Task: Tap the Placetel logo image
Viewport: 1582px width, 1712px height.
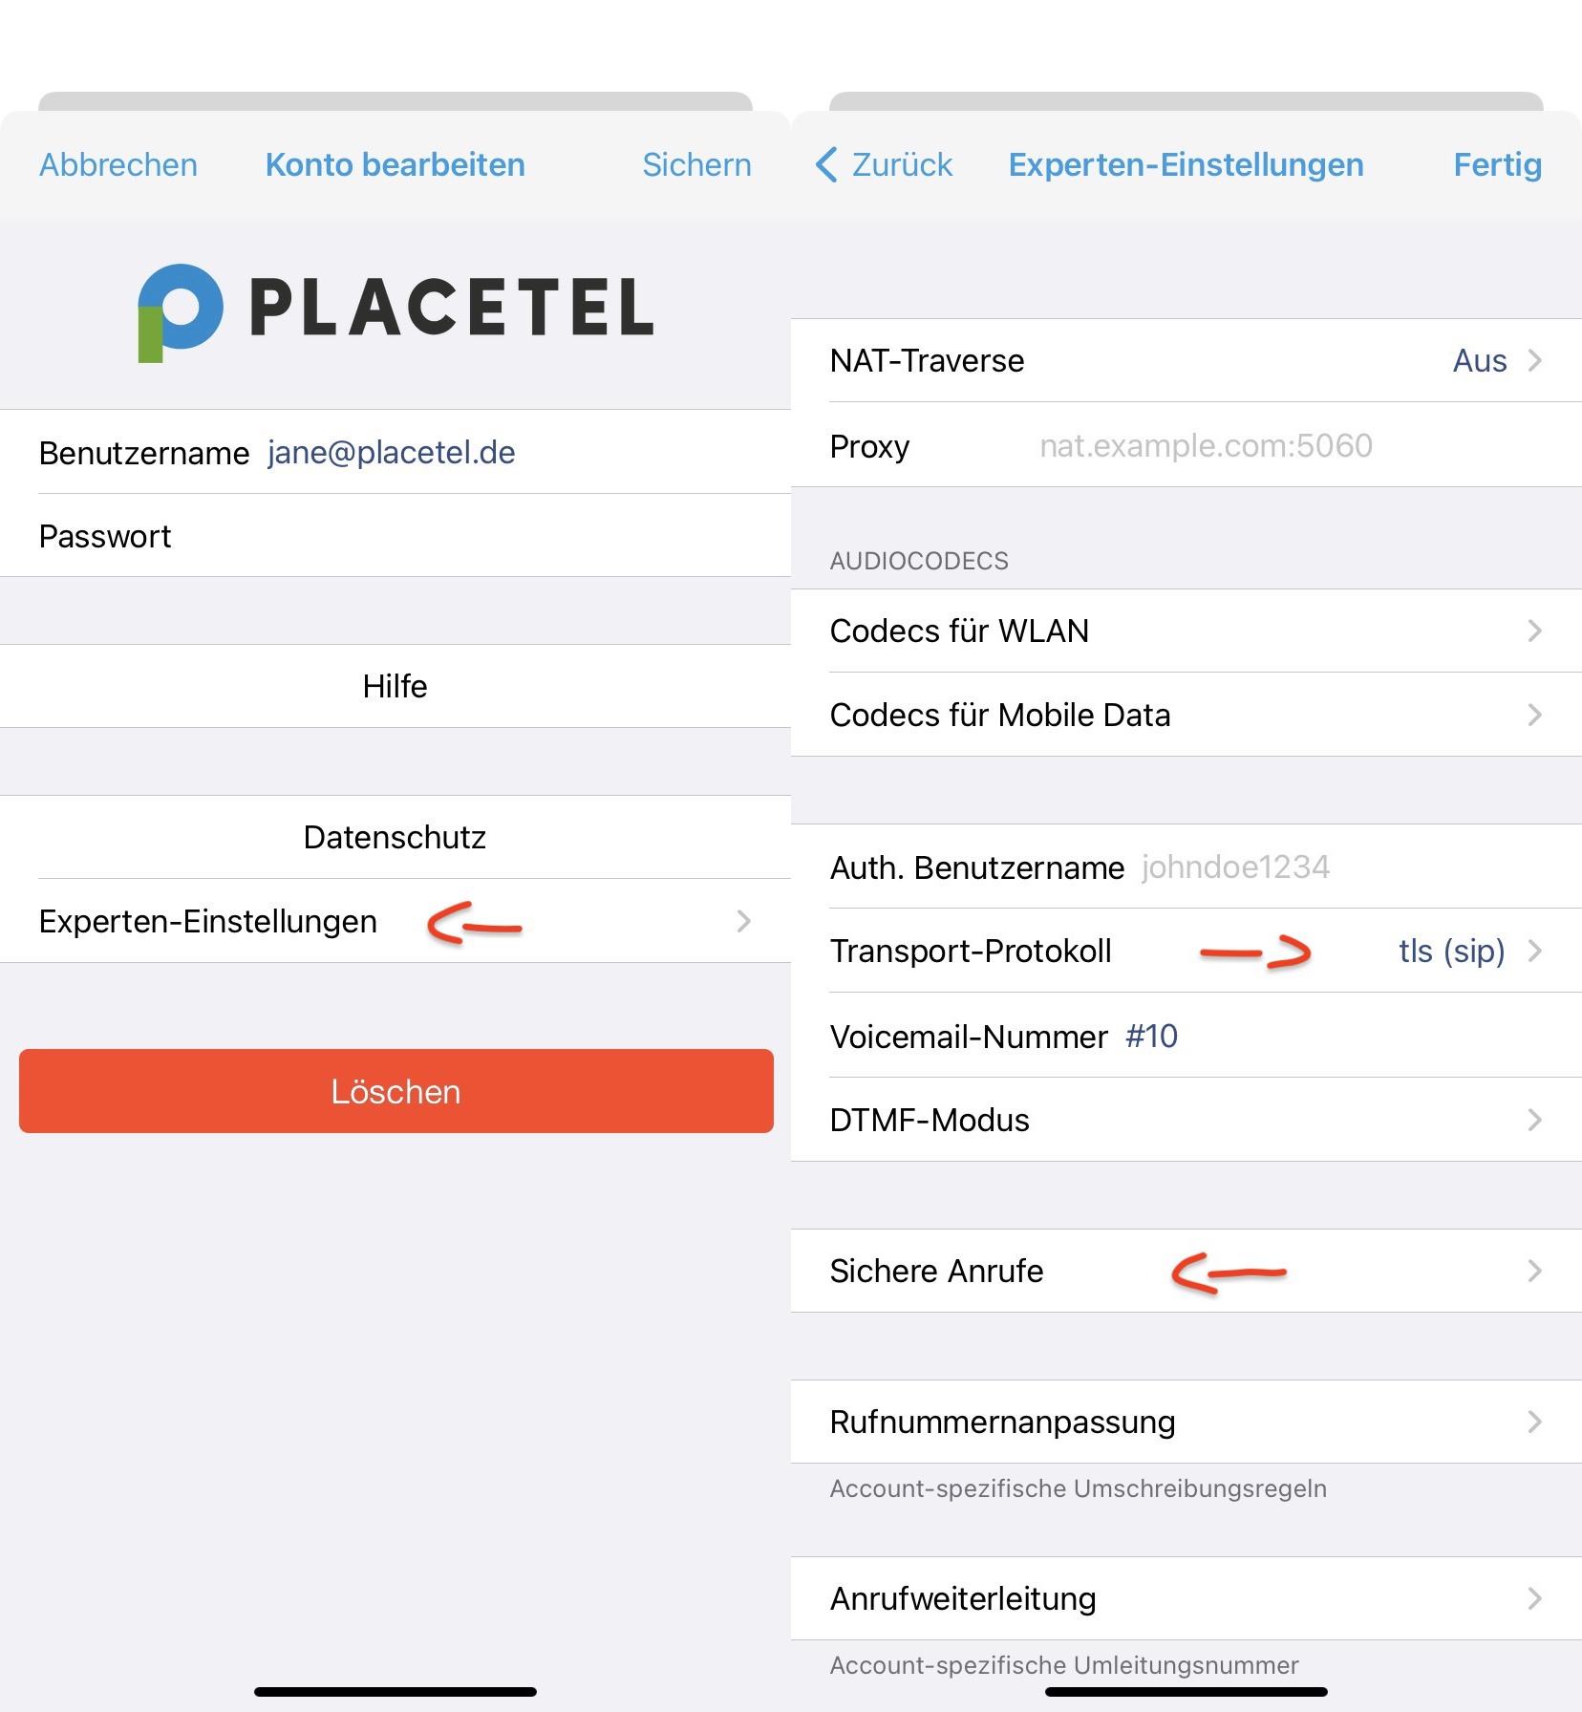Action: tap(395, 311)
